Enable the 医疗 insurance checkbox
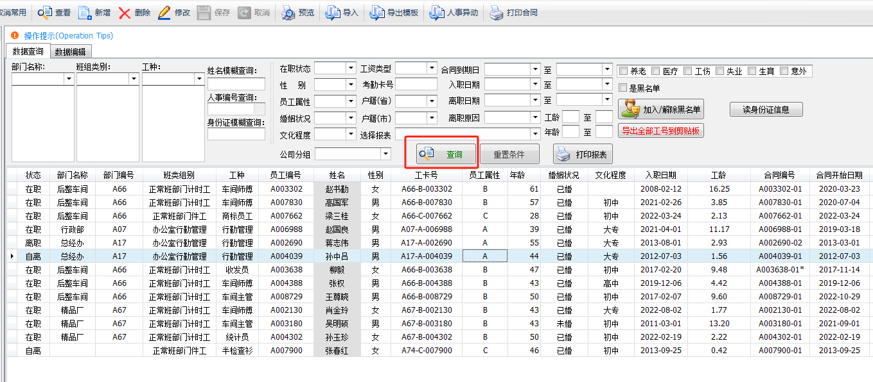873x382 pixels. coord(655,71)
